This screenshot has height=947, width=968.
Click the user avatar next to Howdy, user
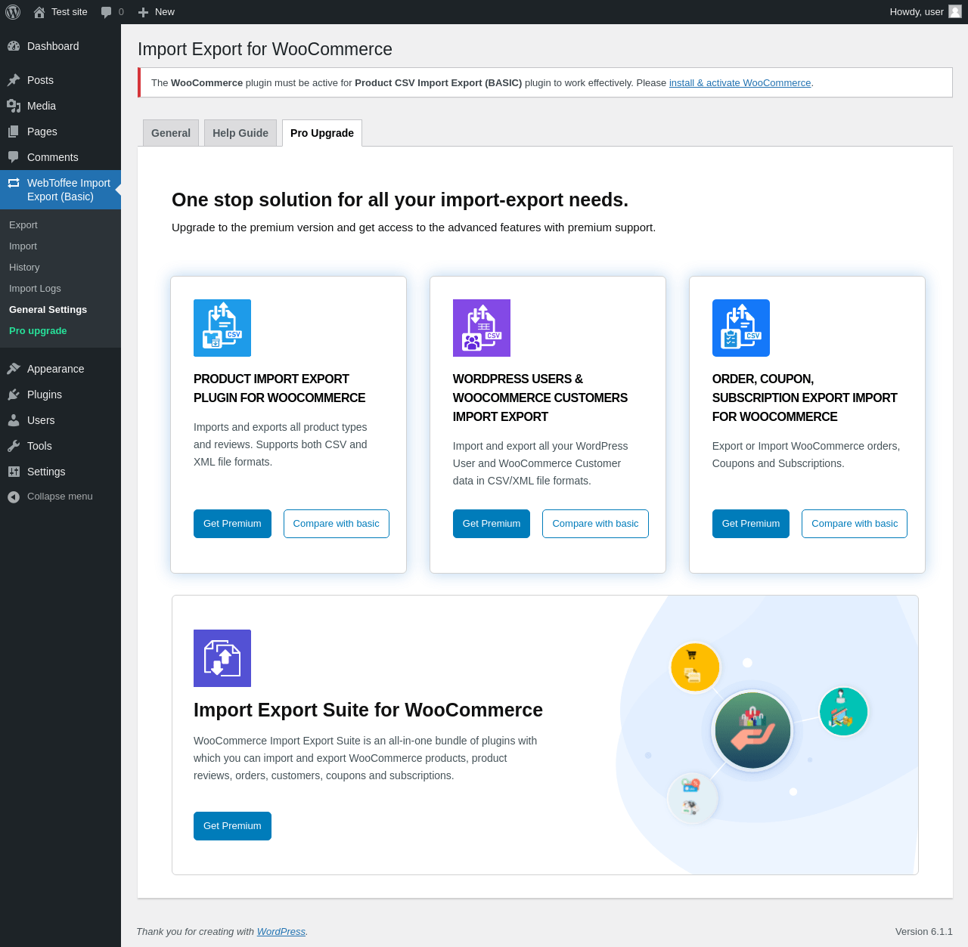pos(955,11)
